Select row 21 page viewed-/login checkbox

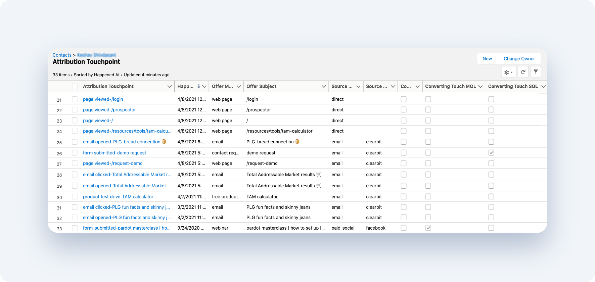pyautogui.click(x=75, y=99)
